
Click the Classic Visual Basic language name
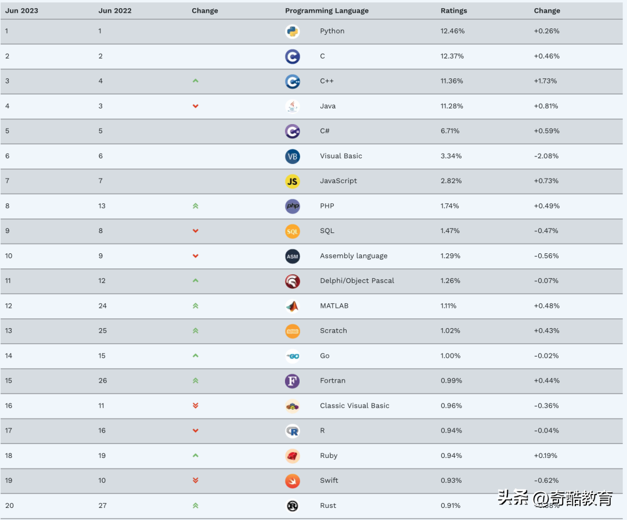pyautogui.click(x=354, y=406)
